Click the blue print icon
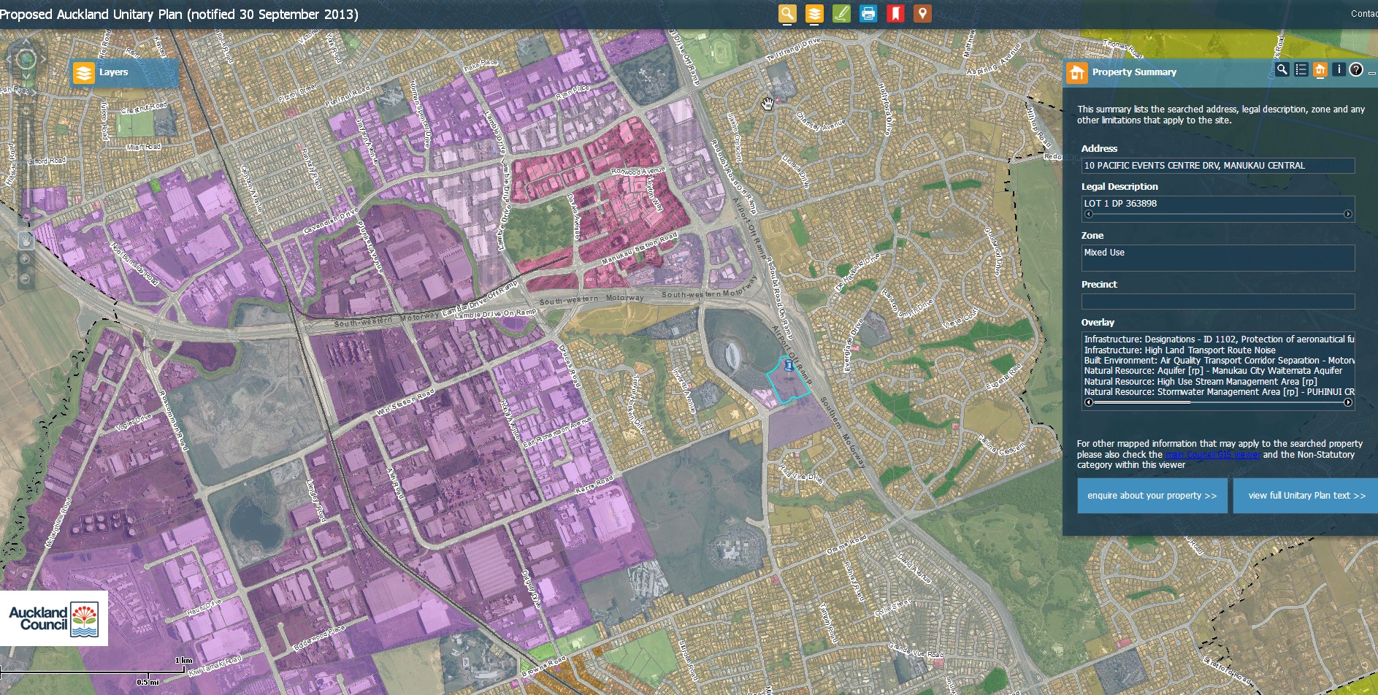 868,14
